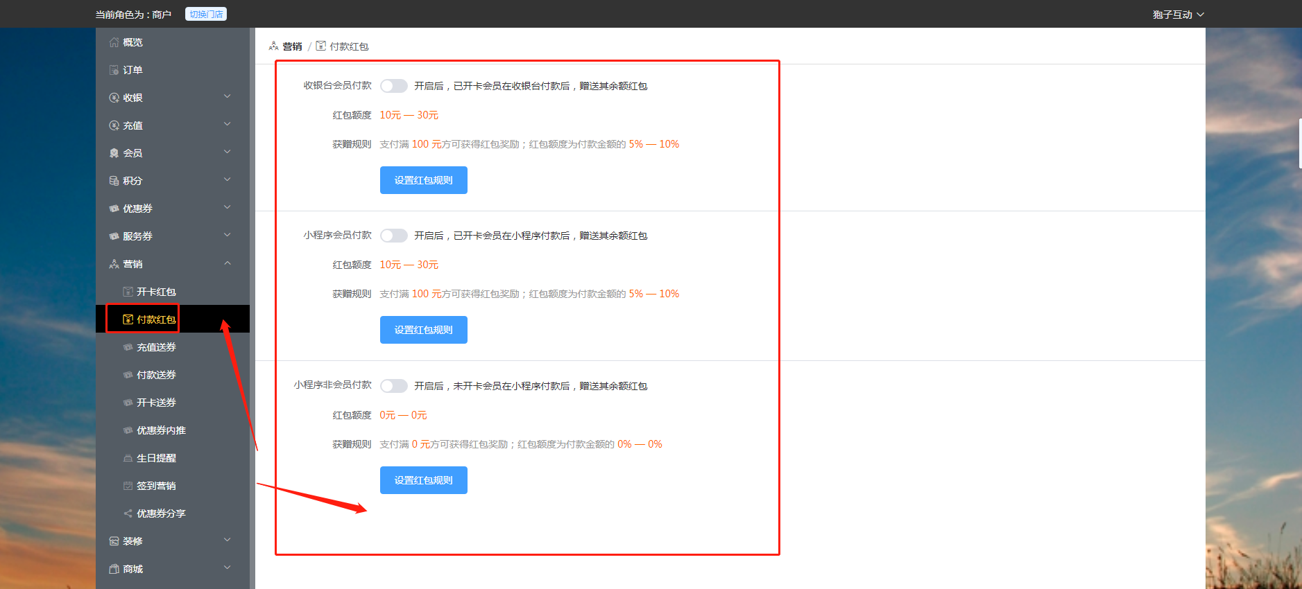Click the 开卡红包 icon
Viewport: 1302px width, 589px height.
[x=128, y=292]
